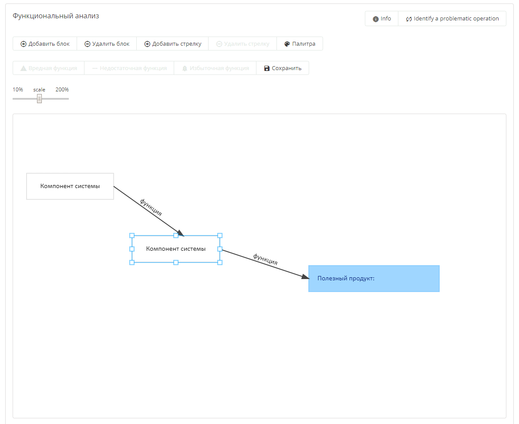
Task: Click the selected Компонент системы block
Action: click(176, 249)
